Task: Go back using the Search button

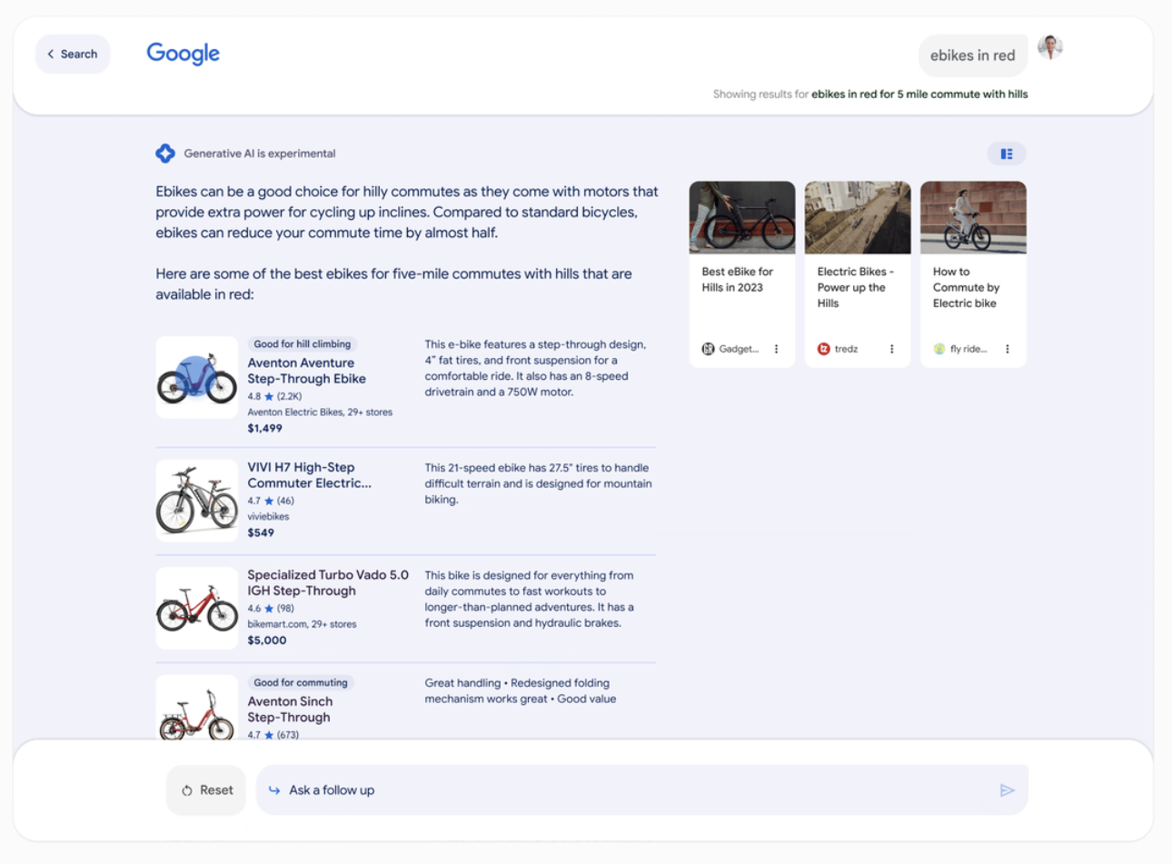Action: [x=73, y=54]
